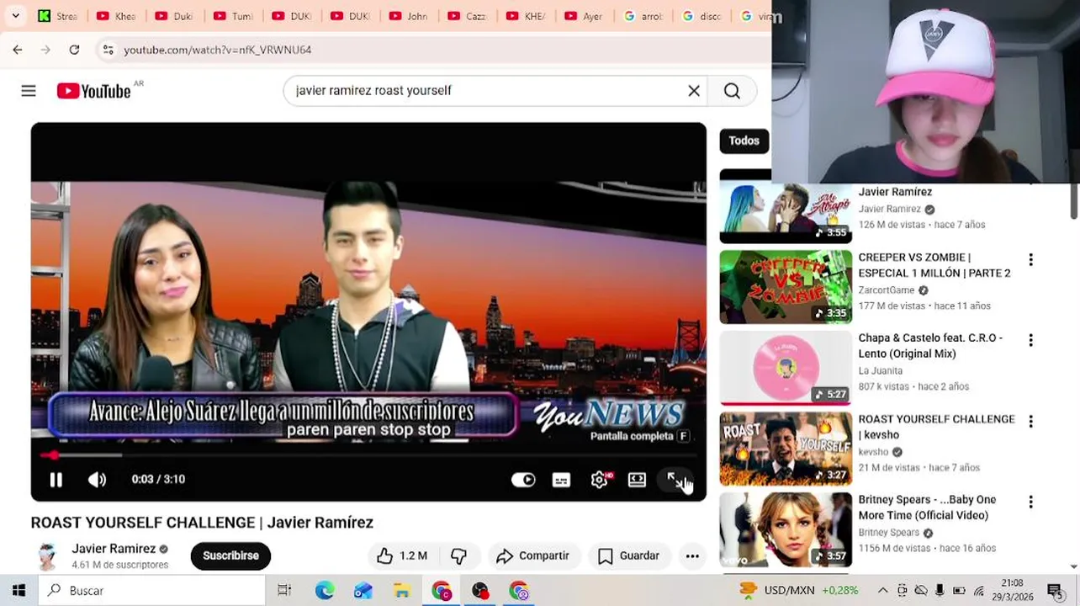
Task: Open the Javier Ramirez channel name link
Action: click(114, 549)
